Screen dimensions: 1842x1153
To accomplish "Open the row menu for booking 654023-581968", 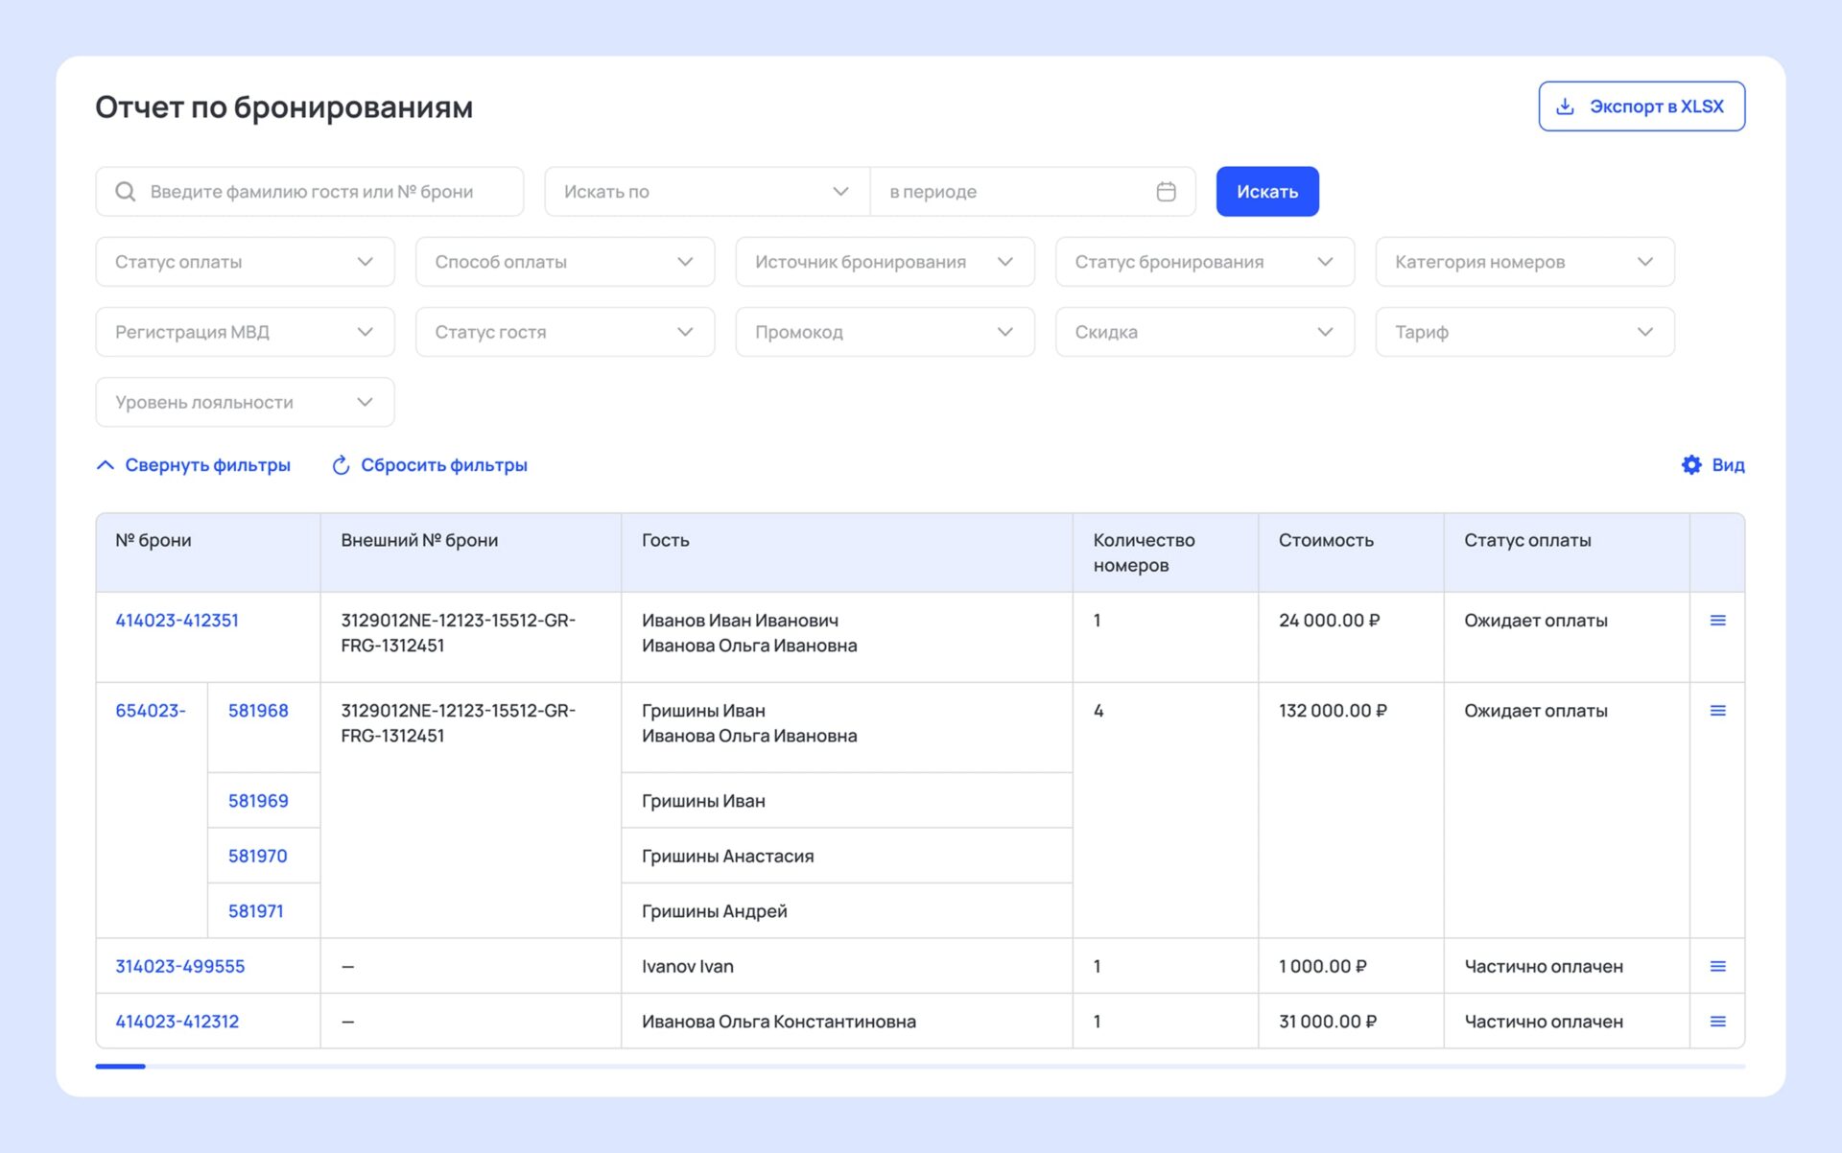I will pyautogui.click(x=1717, y=711).
